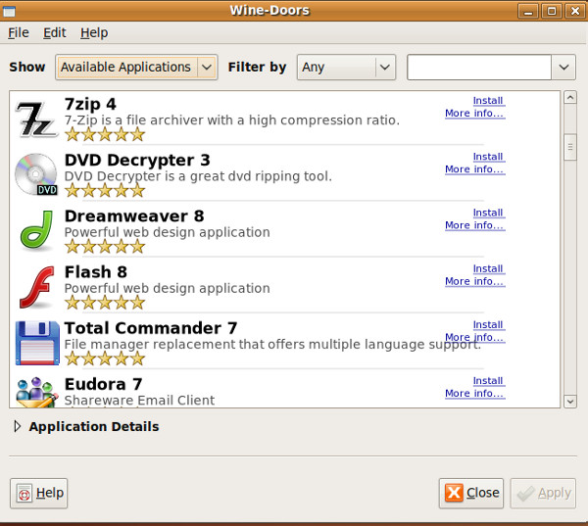Click the red Flash icon

coord(36,287)
